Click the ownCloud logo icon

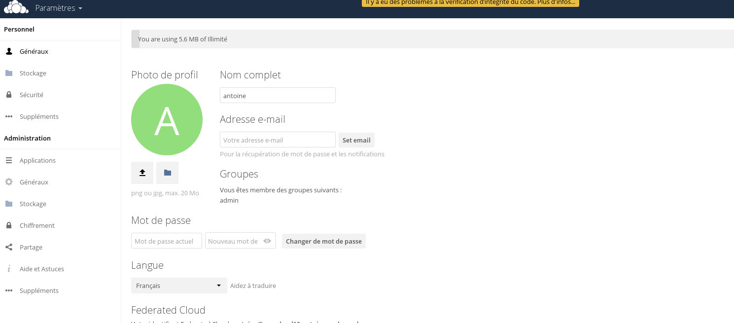point(16,8)
